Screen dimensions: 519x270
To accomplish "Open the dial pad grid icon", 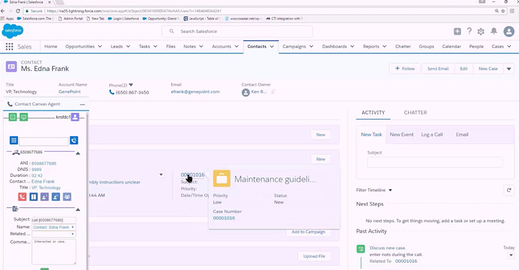I will coord(14,140).
